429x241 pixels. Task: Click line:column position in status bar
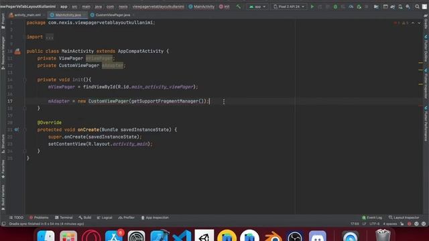pos(355,224)
